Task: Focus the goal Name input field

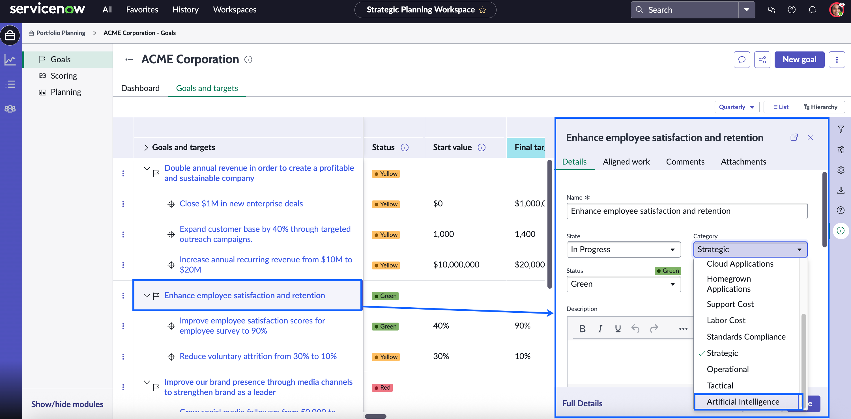Action: (687, 211)
